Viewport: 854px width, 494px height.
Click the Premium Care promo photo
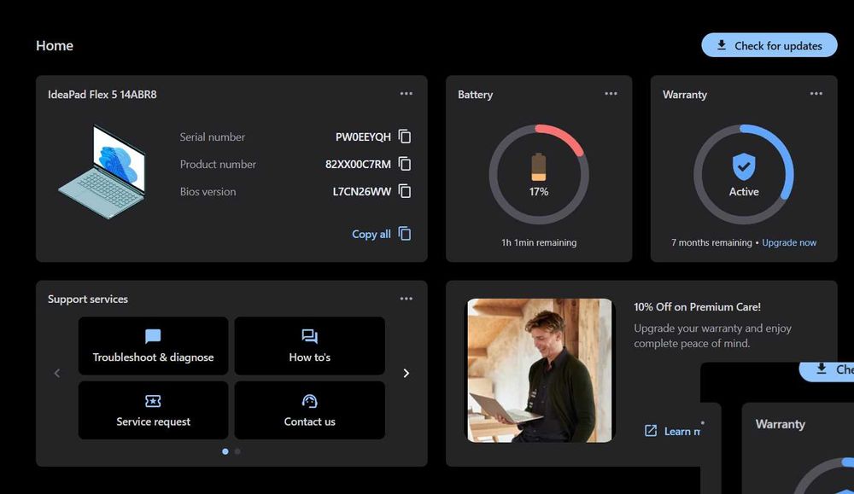click(x=540, y=370)
